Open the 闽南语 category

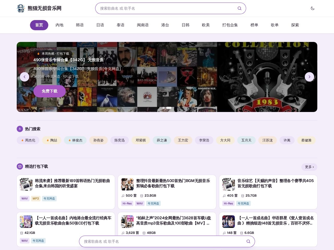(143, 25)
